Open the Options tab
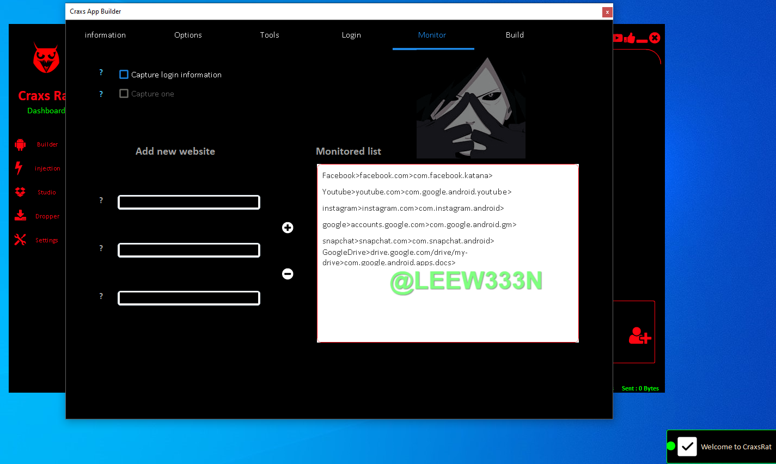Screen dimensions: 776x464 [188, 35]
